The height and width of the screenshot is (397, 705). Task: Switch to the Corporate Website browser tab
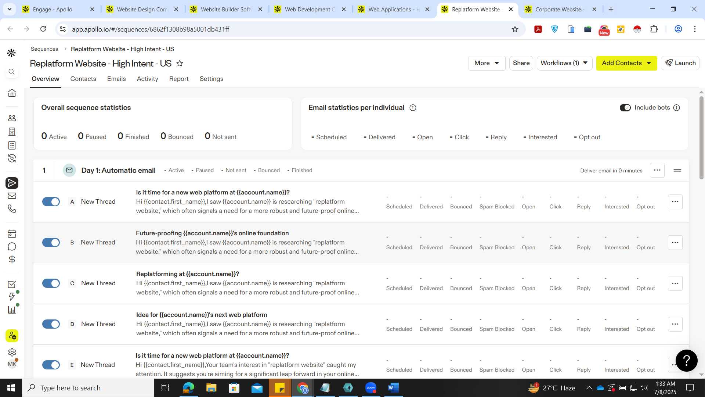(x=560, y=10)
